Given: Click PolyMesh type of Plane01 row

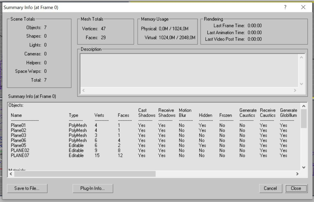Looking at the screenshot, I should tap(78, 125).
